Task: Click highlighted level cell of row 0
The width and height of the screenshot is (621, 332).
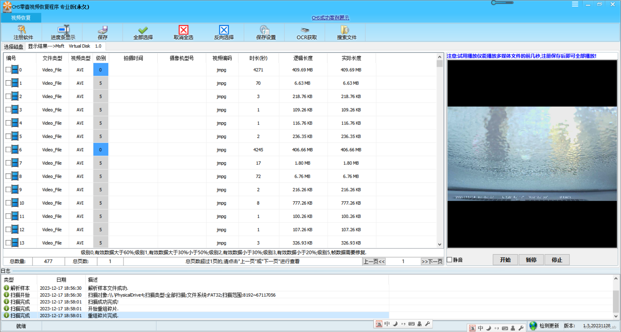Action: [x=101, y=70]
